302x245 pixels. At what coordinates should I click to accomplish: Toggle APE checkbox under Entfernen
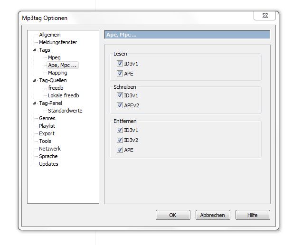120,150
